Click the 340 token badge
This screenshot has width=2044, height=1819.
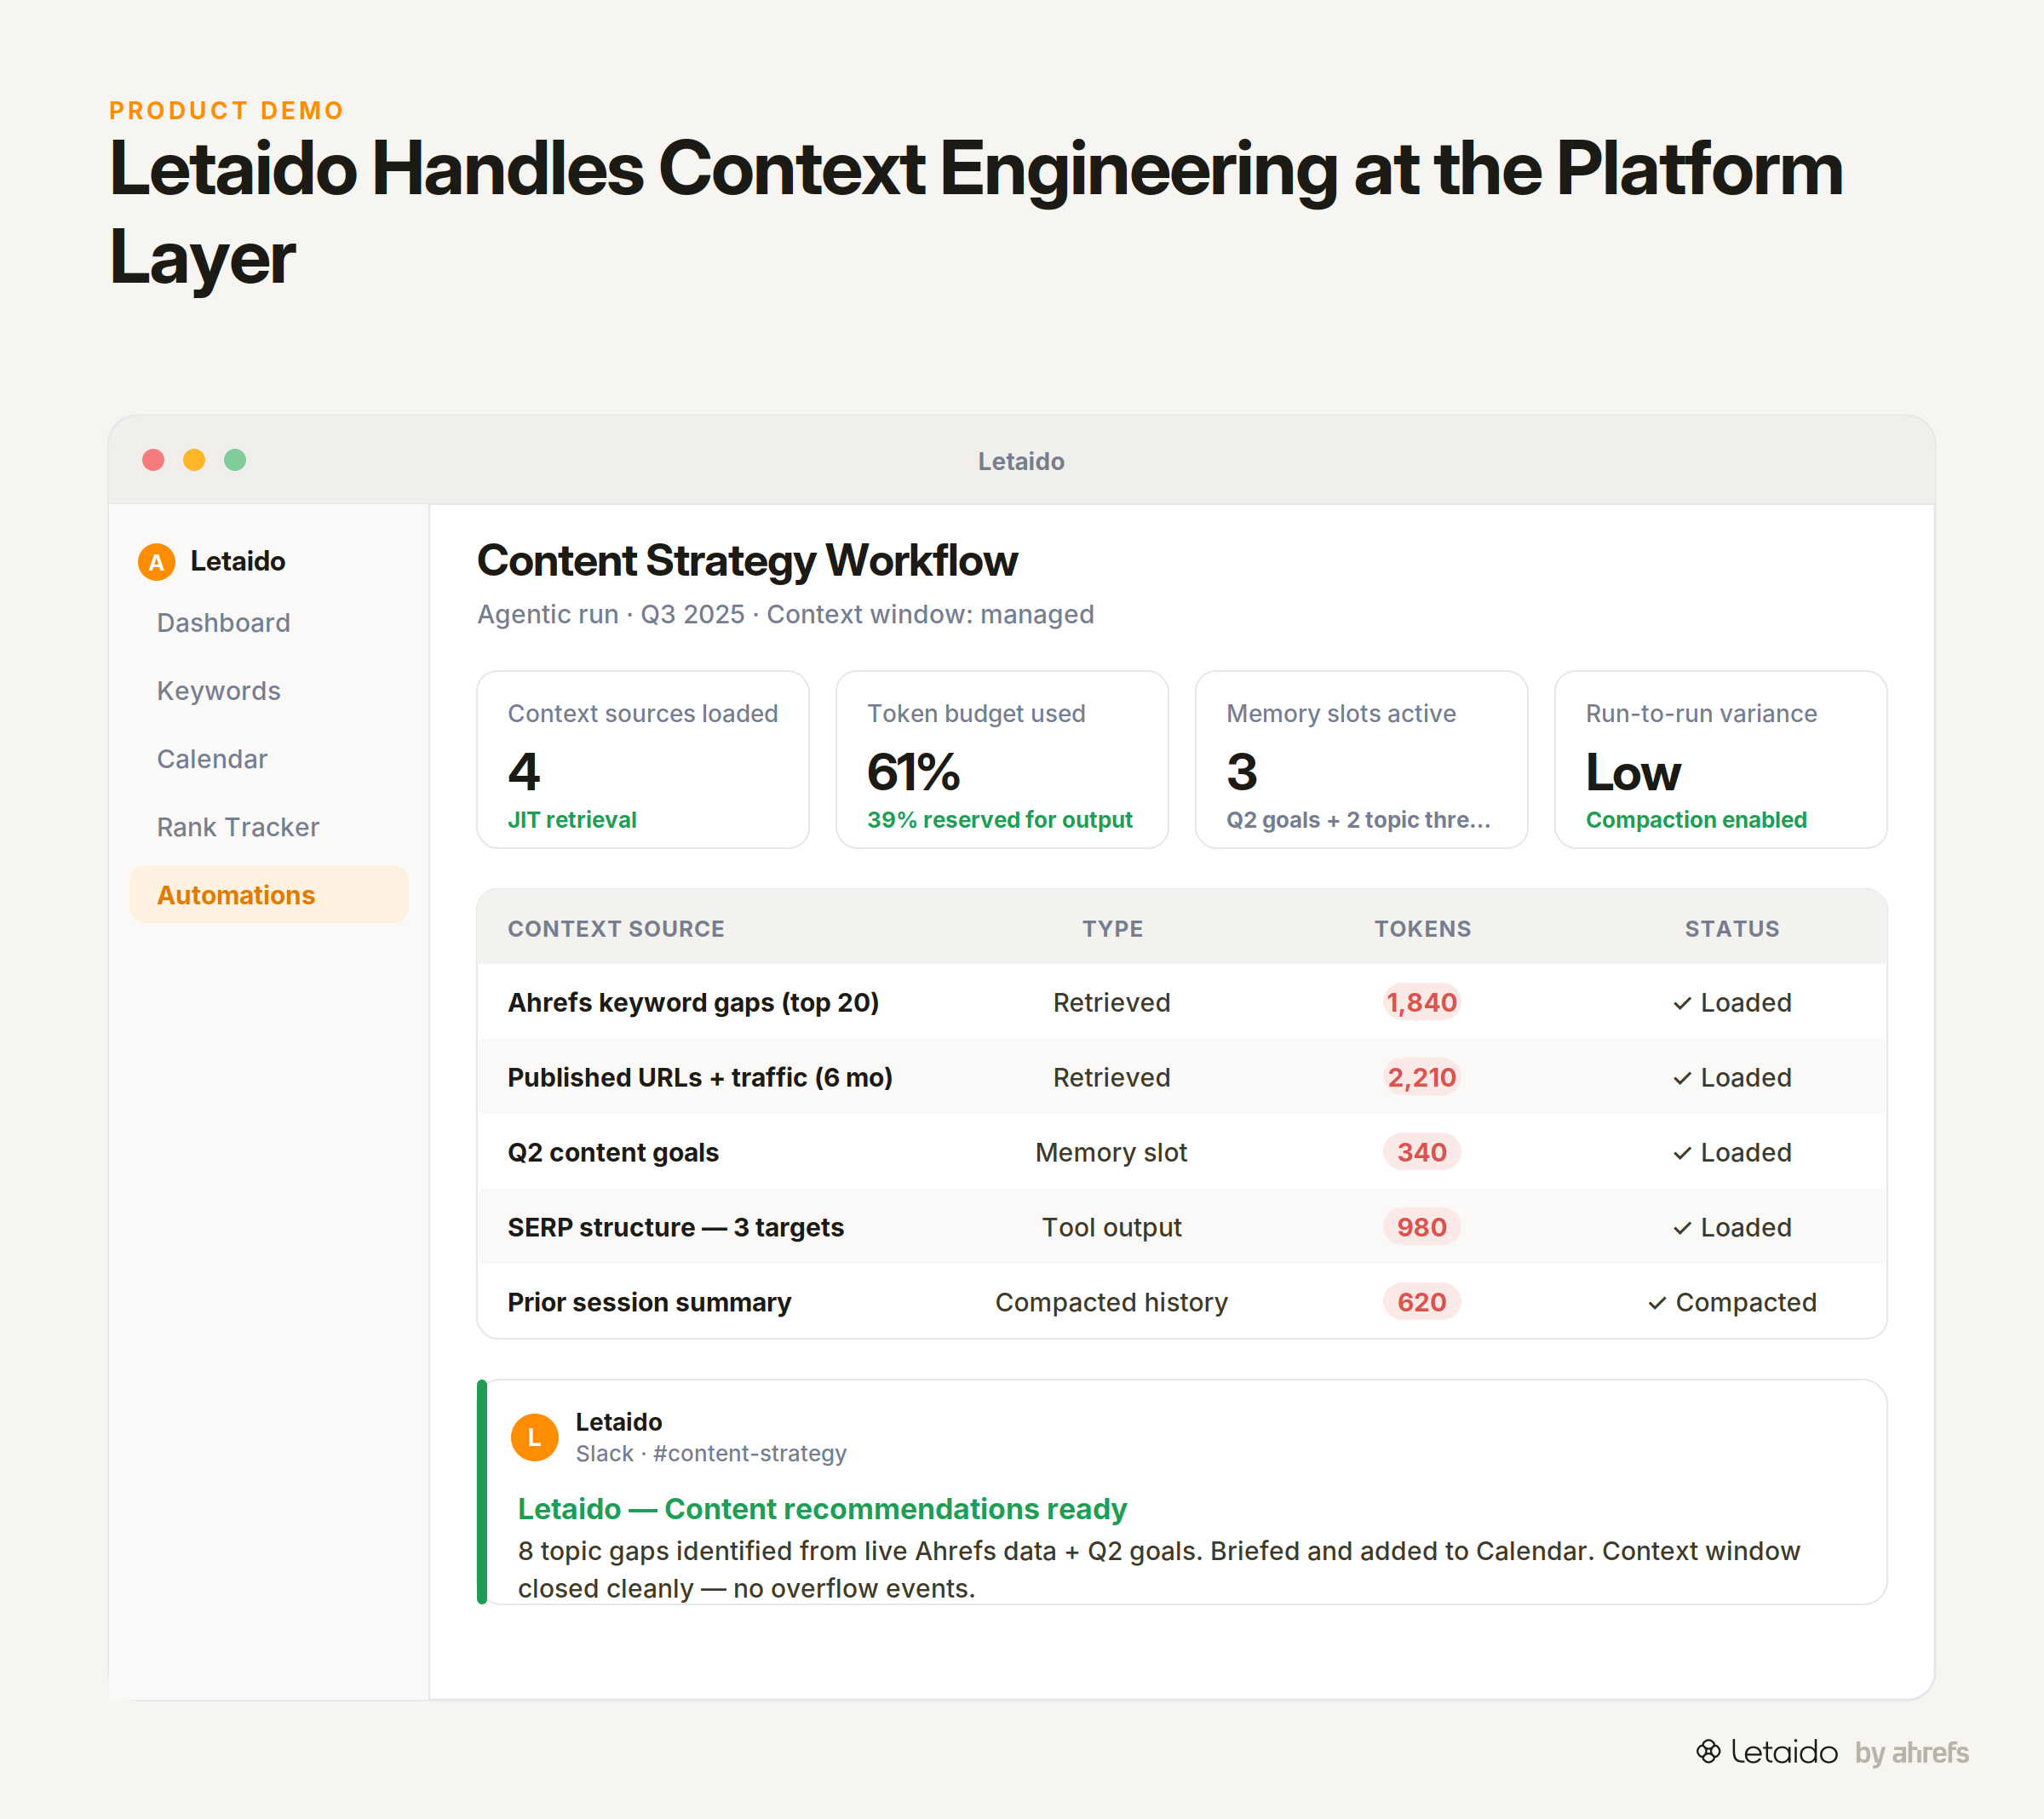click(1422, 1152)
